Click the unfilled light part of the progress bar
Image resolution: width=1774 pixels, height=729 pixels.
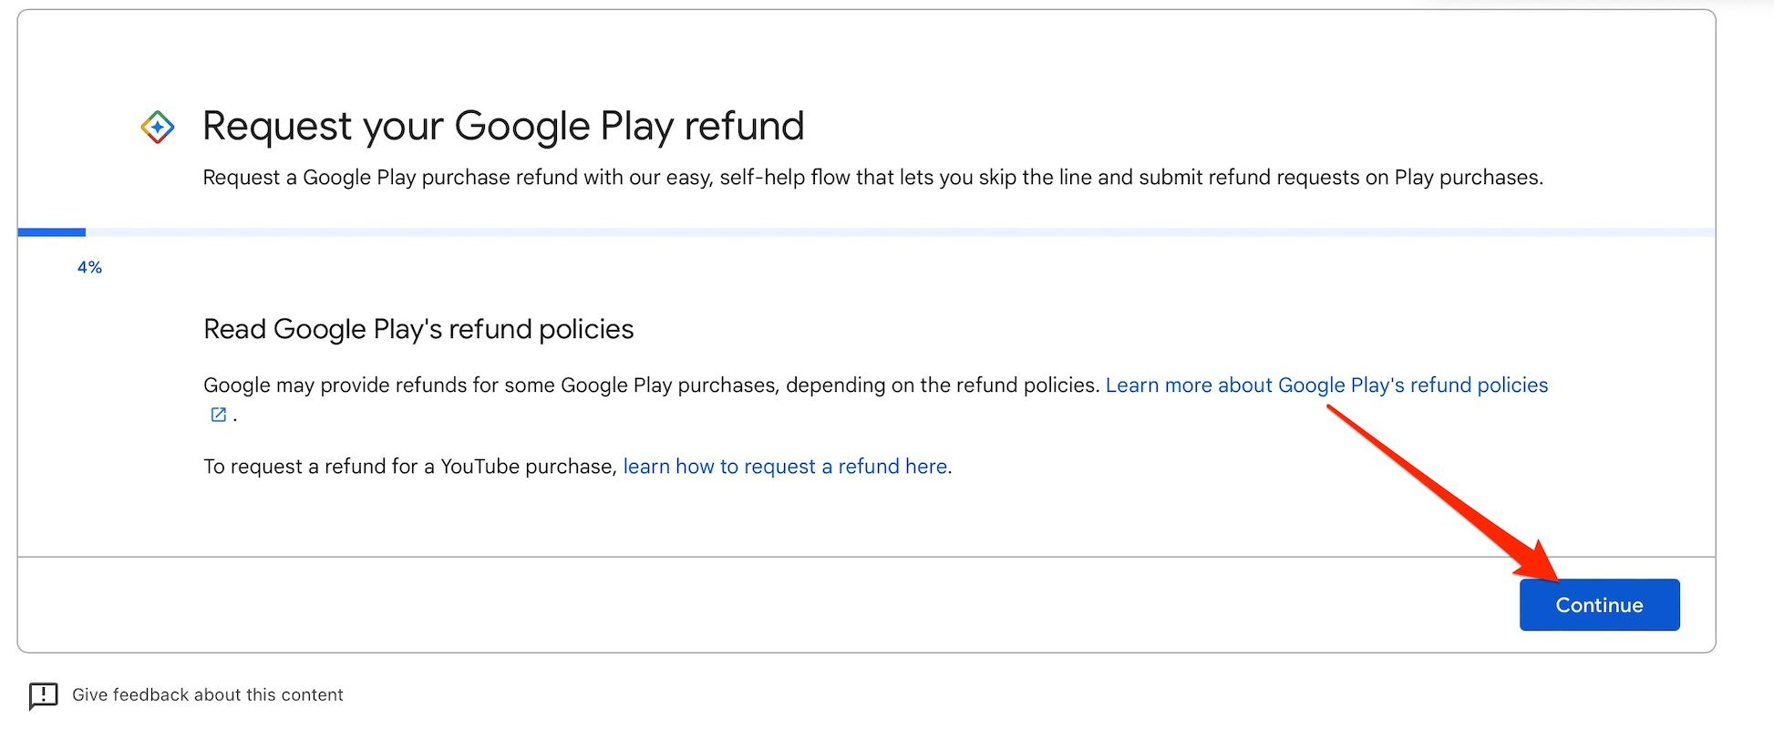(900, 232)
